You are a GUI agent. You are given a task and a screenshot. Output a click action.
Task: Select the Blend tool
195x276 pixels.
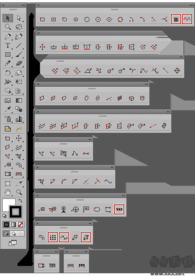19,109
